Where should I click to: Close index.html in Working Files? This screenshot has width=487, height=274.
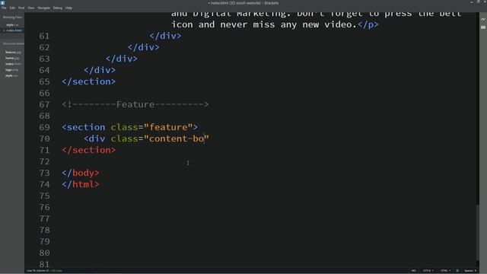tap(4, 30)
